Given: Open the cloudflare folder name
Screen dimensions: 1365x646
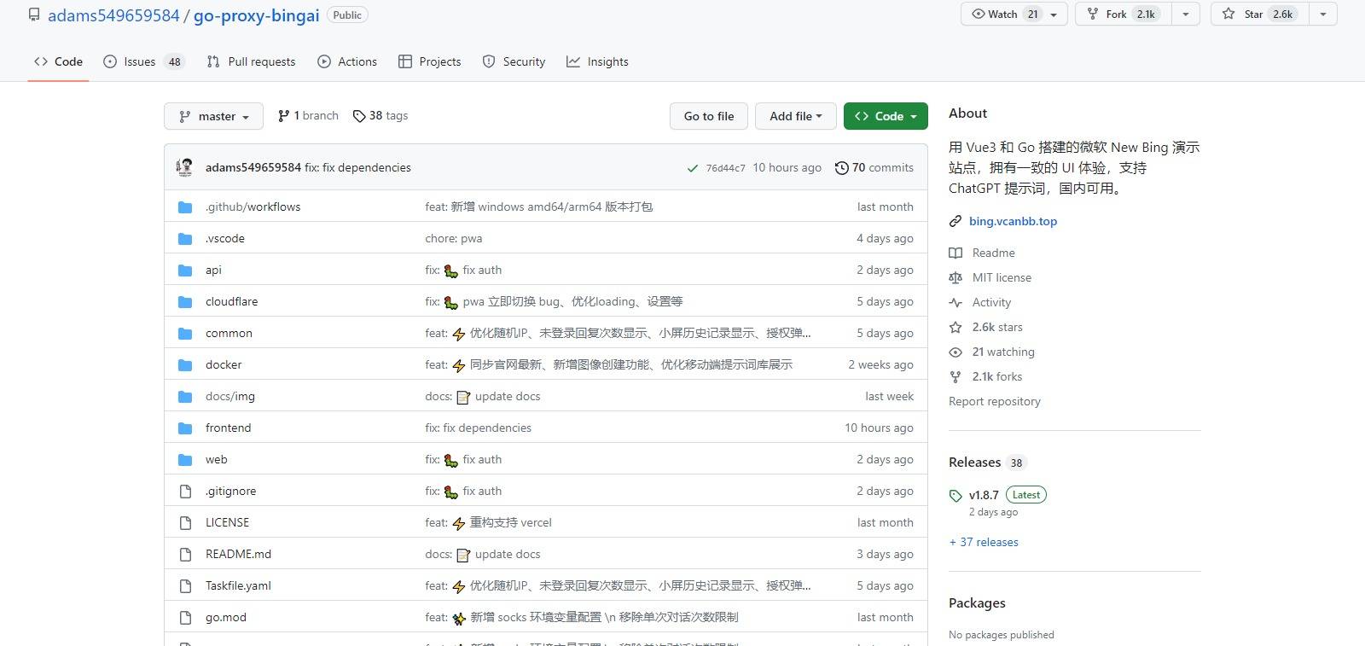Looking at the screenshot, I should [231, 302].
